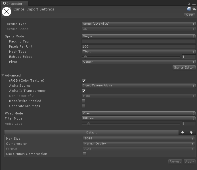Open the Inspector panel options menu
The image size is (197, 170).
194,4
